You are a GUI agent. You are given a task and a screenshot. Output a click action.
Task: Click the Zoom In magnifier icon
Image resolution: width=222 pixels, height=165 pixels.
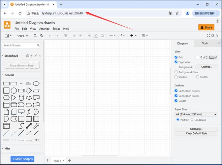pos(35,36)
